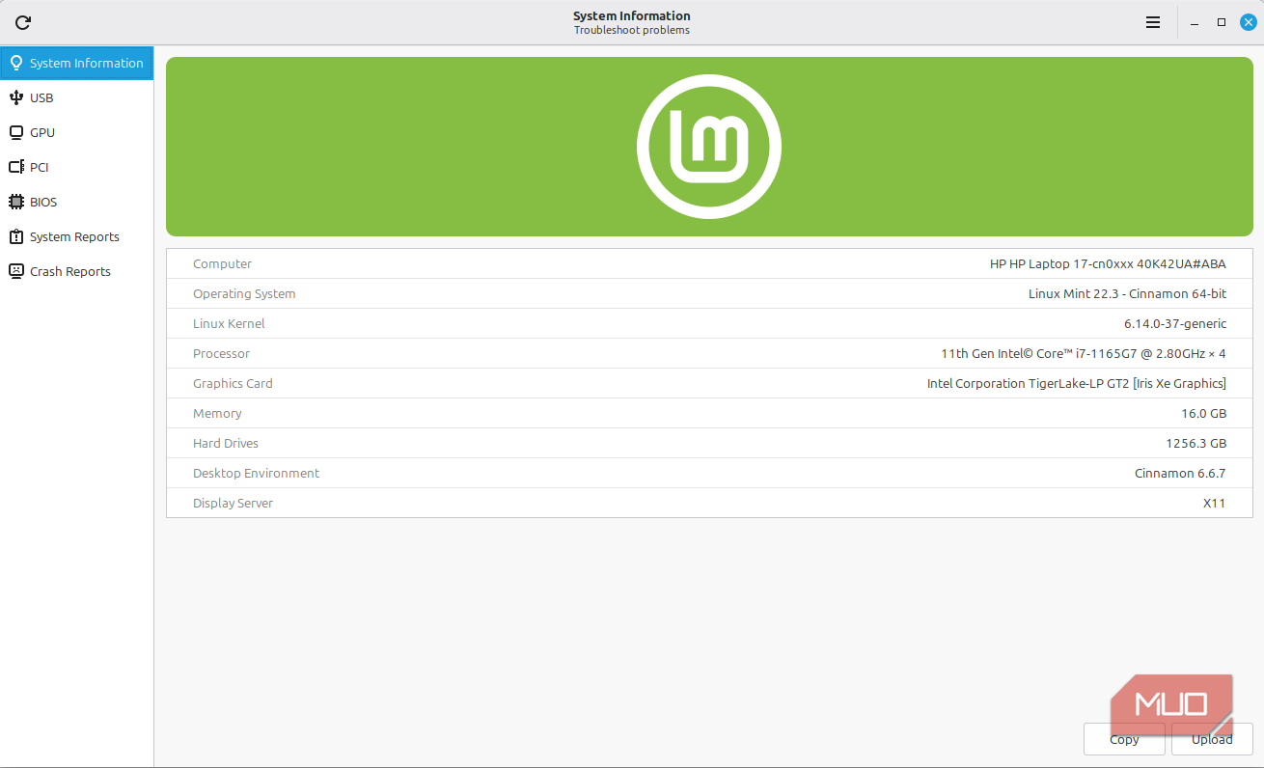Click the BIOS chip icon in the sidebar

(16, 202)
